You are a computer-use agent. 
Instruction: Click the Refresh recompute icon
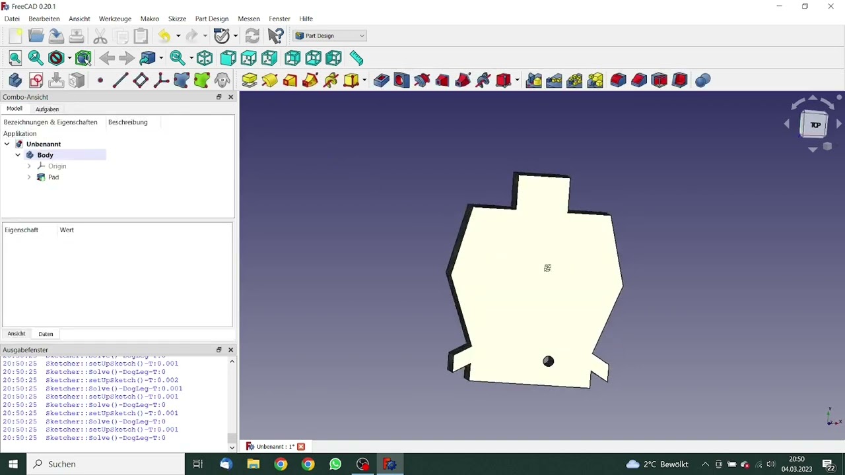click(x=252, y=36)
